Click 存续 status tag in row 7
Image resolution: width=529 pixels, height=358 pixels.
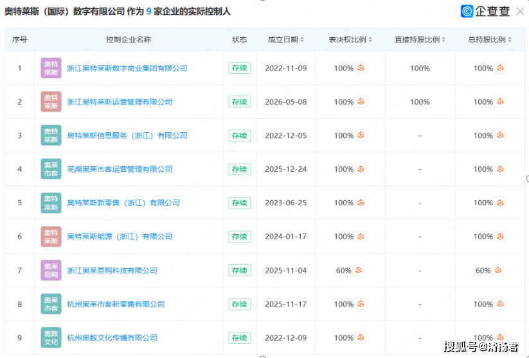pyautogui.click(x=240, y=270)
